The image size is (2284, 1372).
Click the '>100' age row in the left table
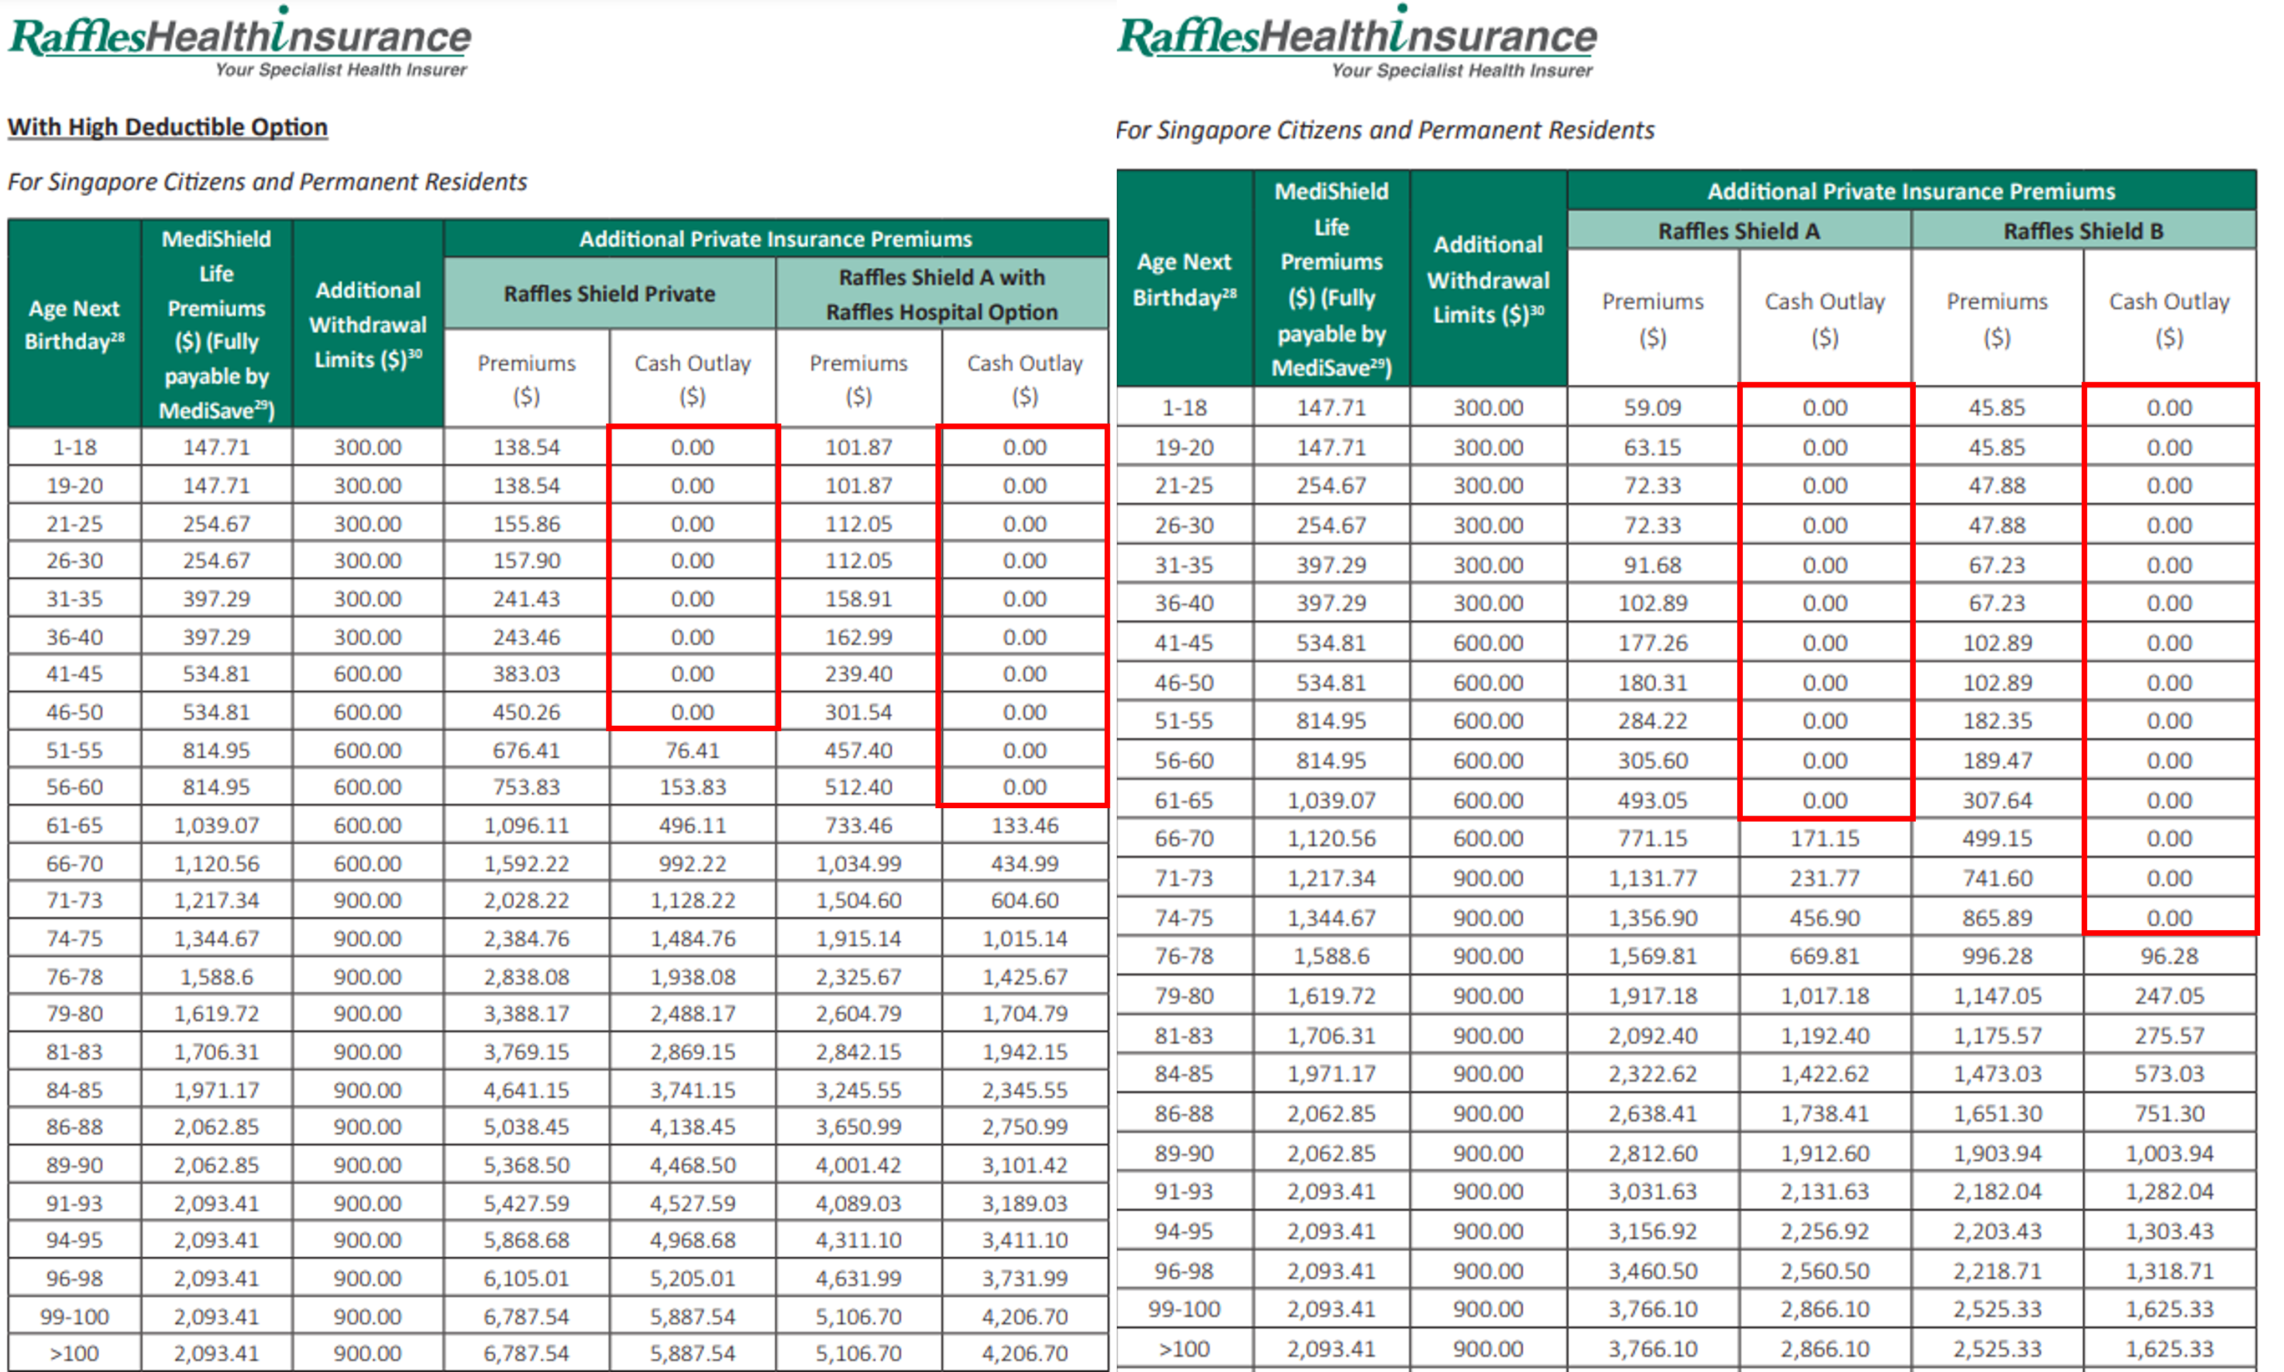(x=74, y=1353)
